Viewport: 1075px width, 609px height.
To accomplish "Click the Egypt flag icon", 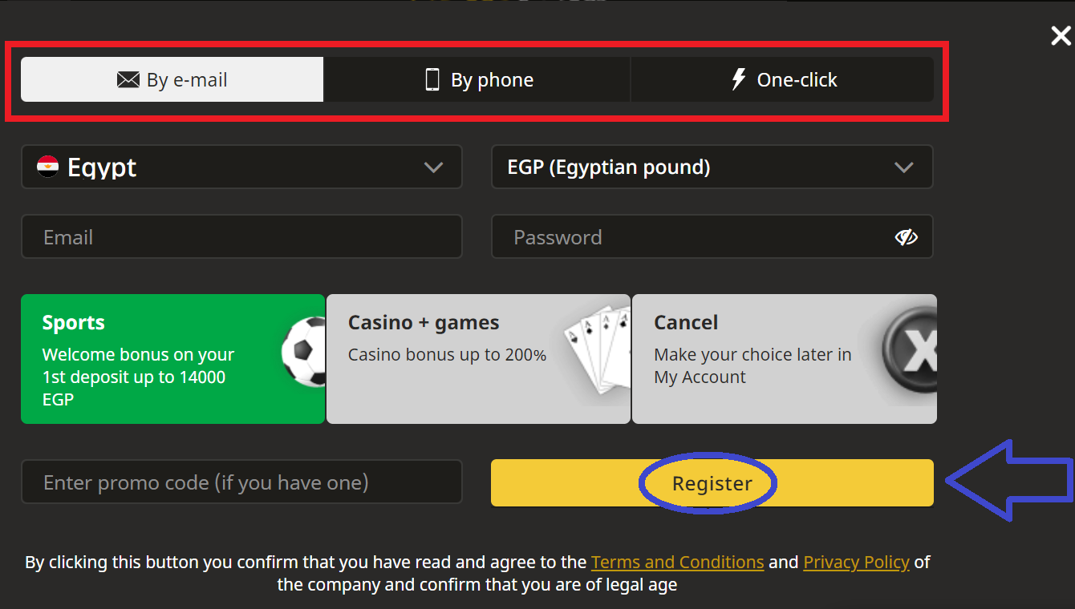I will click(x=48, y=167).
